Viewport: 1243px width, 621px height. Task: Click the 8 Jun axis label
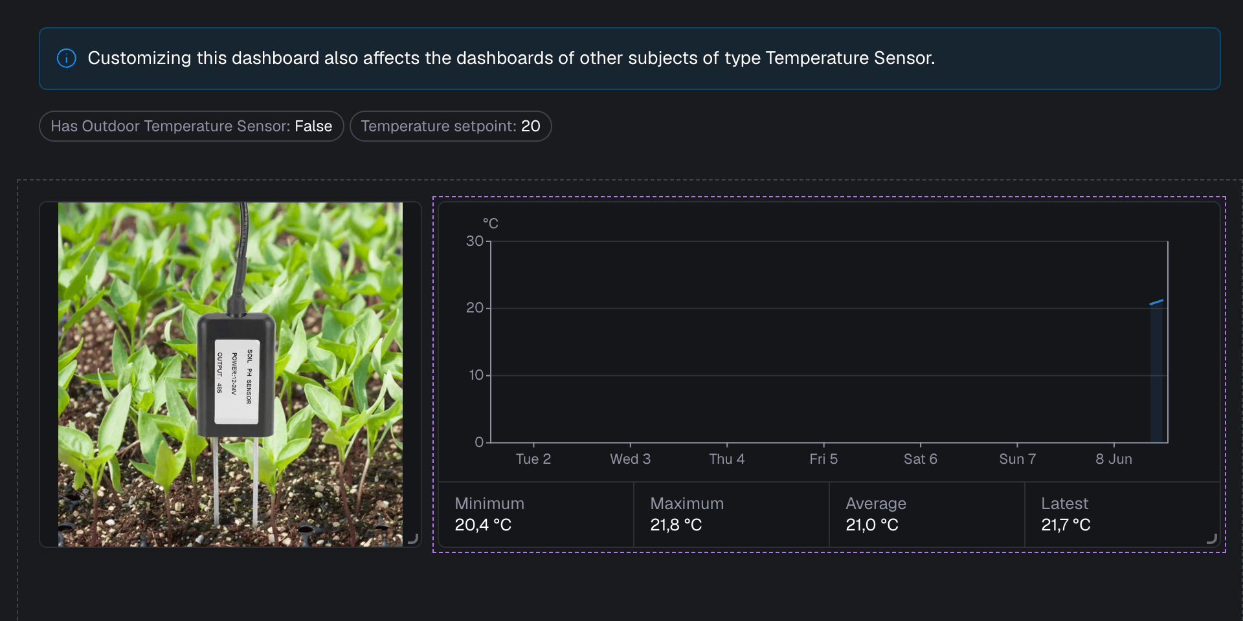click(x=1114, y=459)
